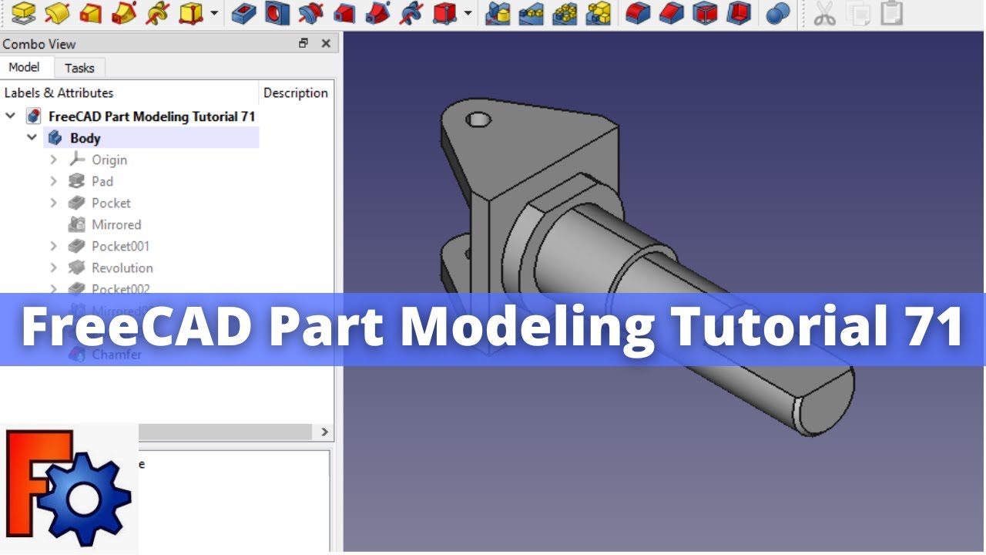Select the Pad tree item
This screenshot has width=986, height=555.
point(102,181)
